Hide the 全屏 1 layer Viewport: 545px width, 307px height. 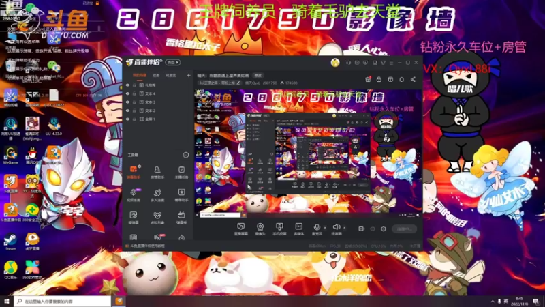pyautogui.click(x=127, y=119)
